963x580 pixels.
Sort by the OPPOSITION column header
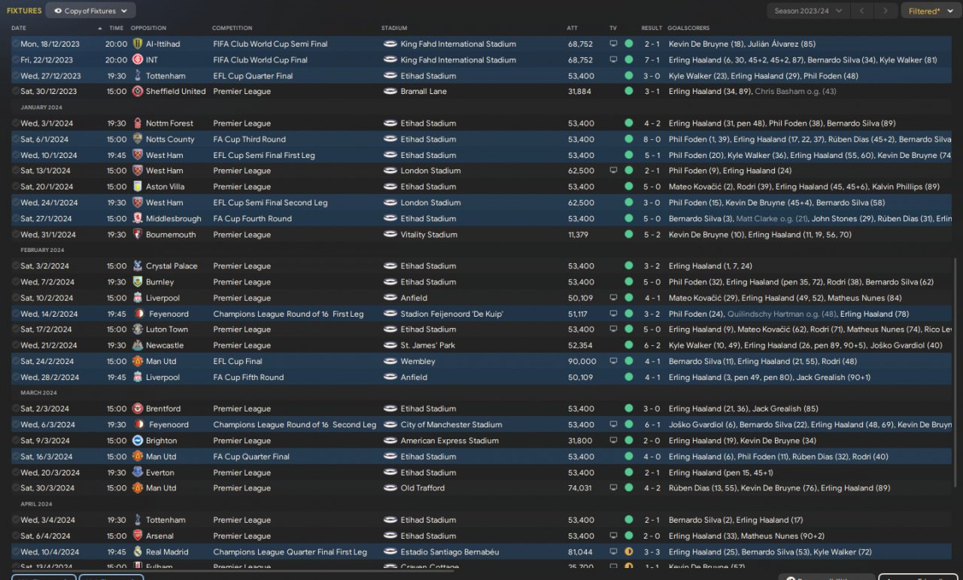148,29
